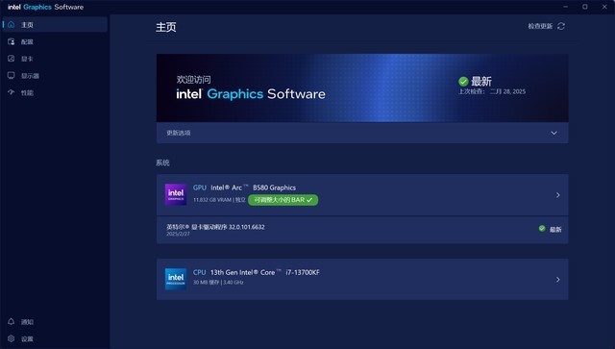Click the Intel Graphics purple logo tile
This screenshot has height=349, width=615.
[176, 195]
